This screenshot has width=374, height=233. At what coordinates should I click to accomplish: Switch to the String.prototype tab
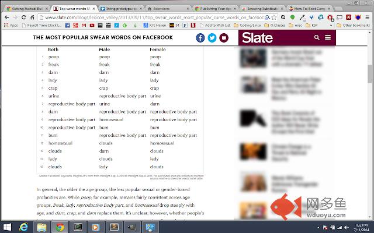(x=121, y=9)
